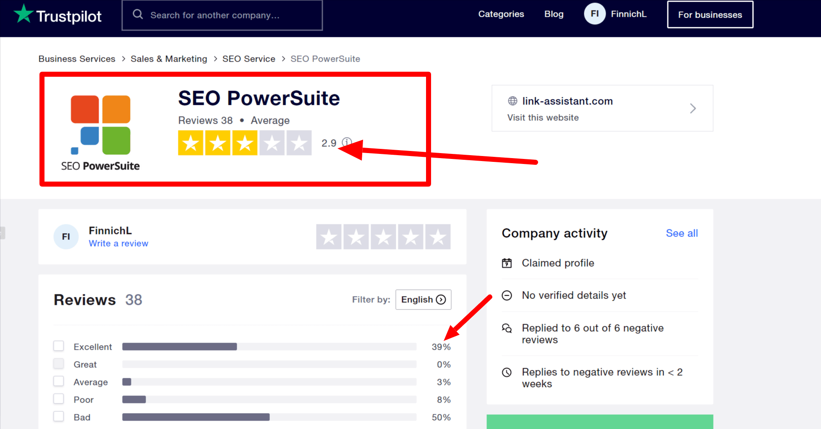Image resolution: width=821 pixels, height=429 pixels.
Task: Click the Excellent 39% rating bar
Action: (269, 346)
